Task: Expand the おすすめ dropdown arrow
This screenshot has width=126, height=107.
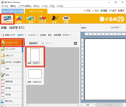Action: point(71,35)
